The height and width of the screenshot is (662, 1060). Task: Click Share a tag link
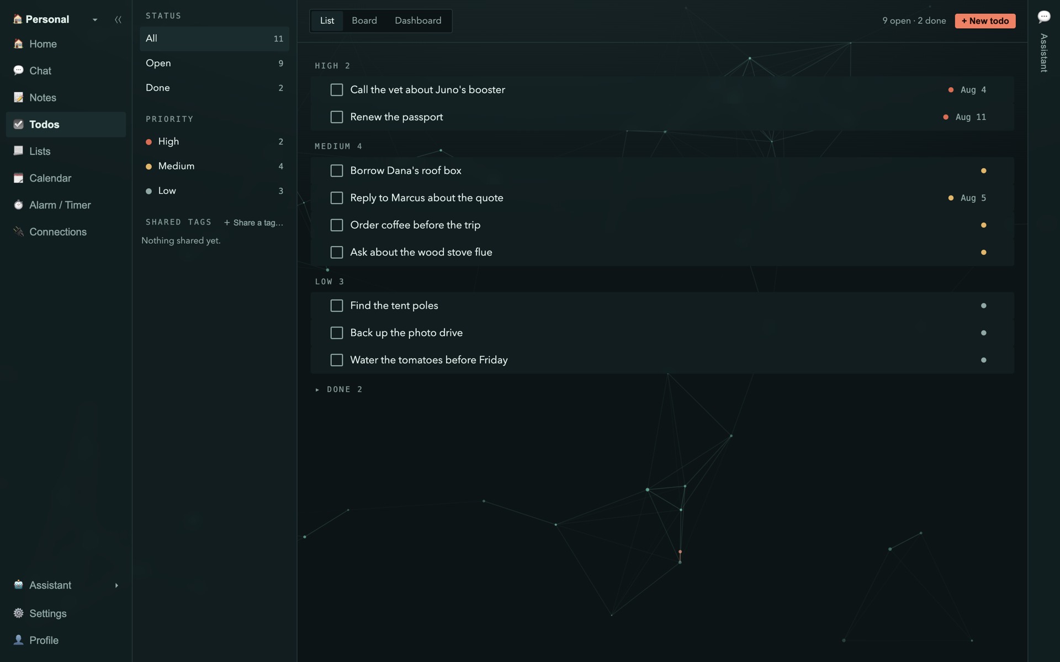tap(253, 222)
